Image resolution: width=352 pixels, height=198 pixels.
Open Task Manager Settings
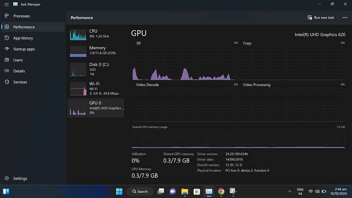point(20,179)
